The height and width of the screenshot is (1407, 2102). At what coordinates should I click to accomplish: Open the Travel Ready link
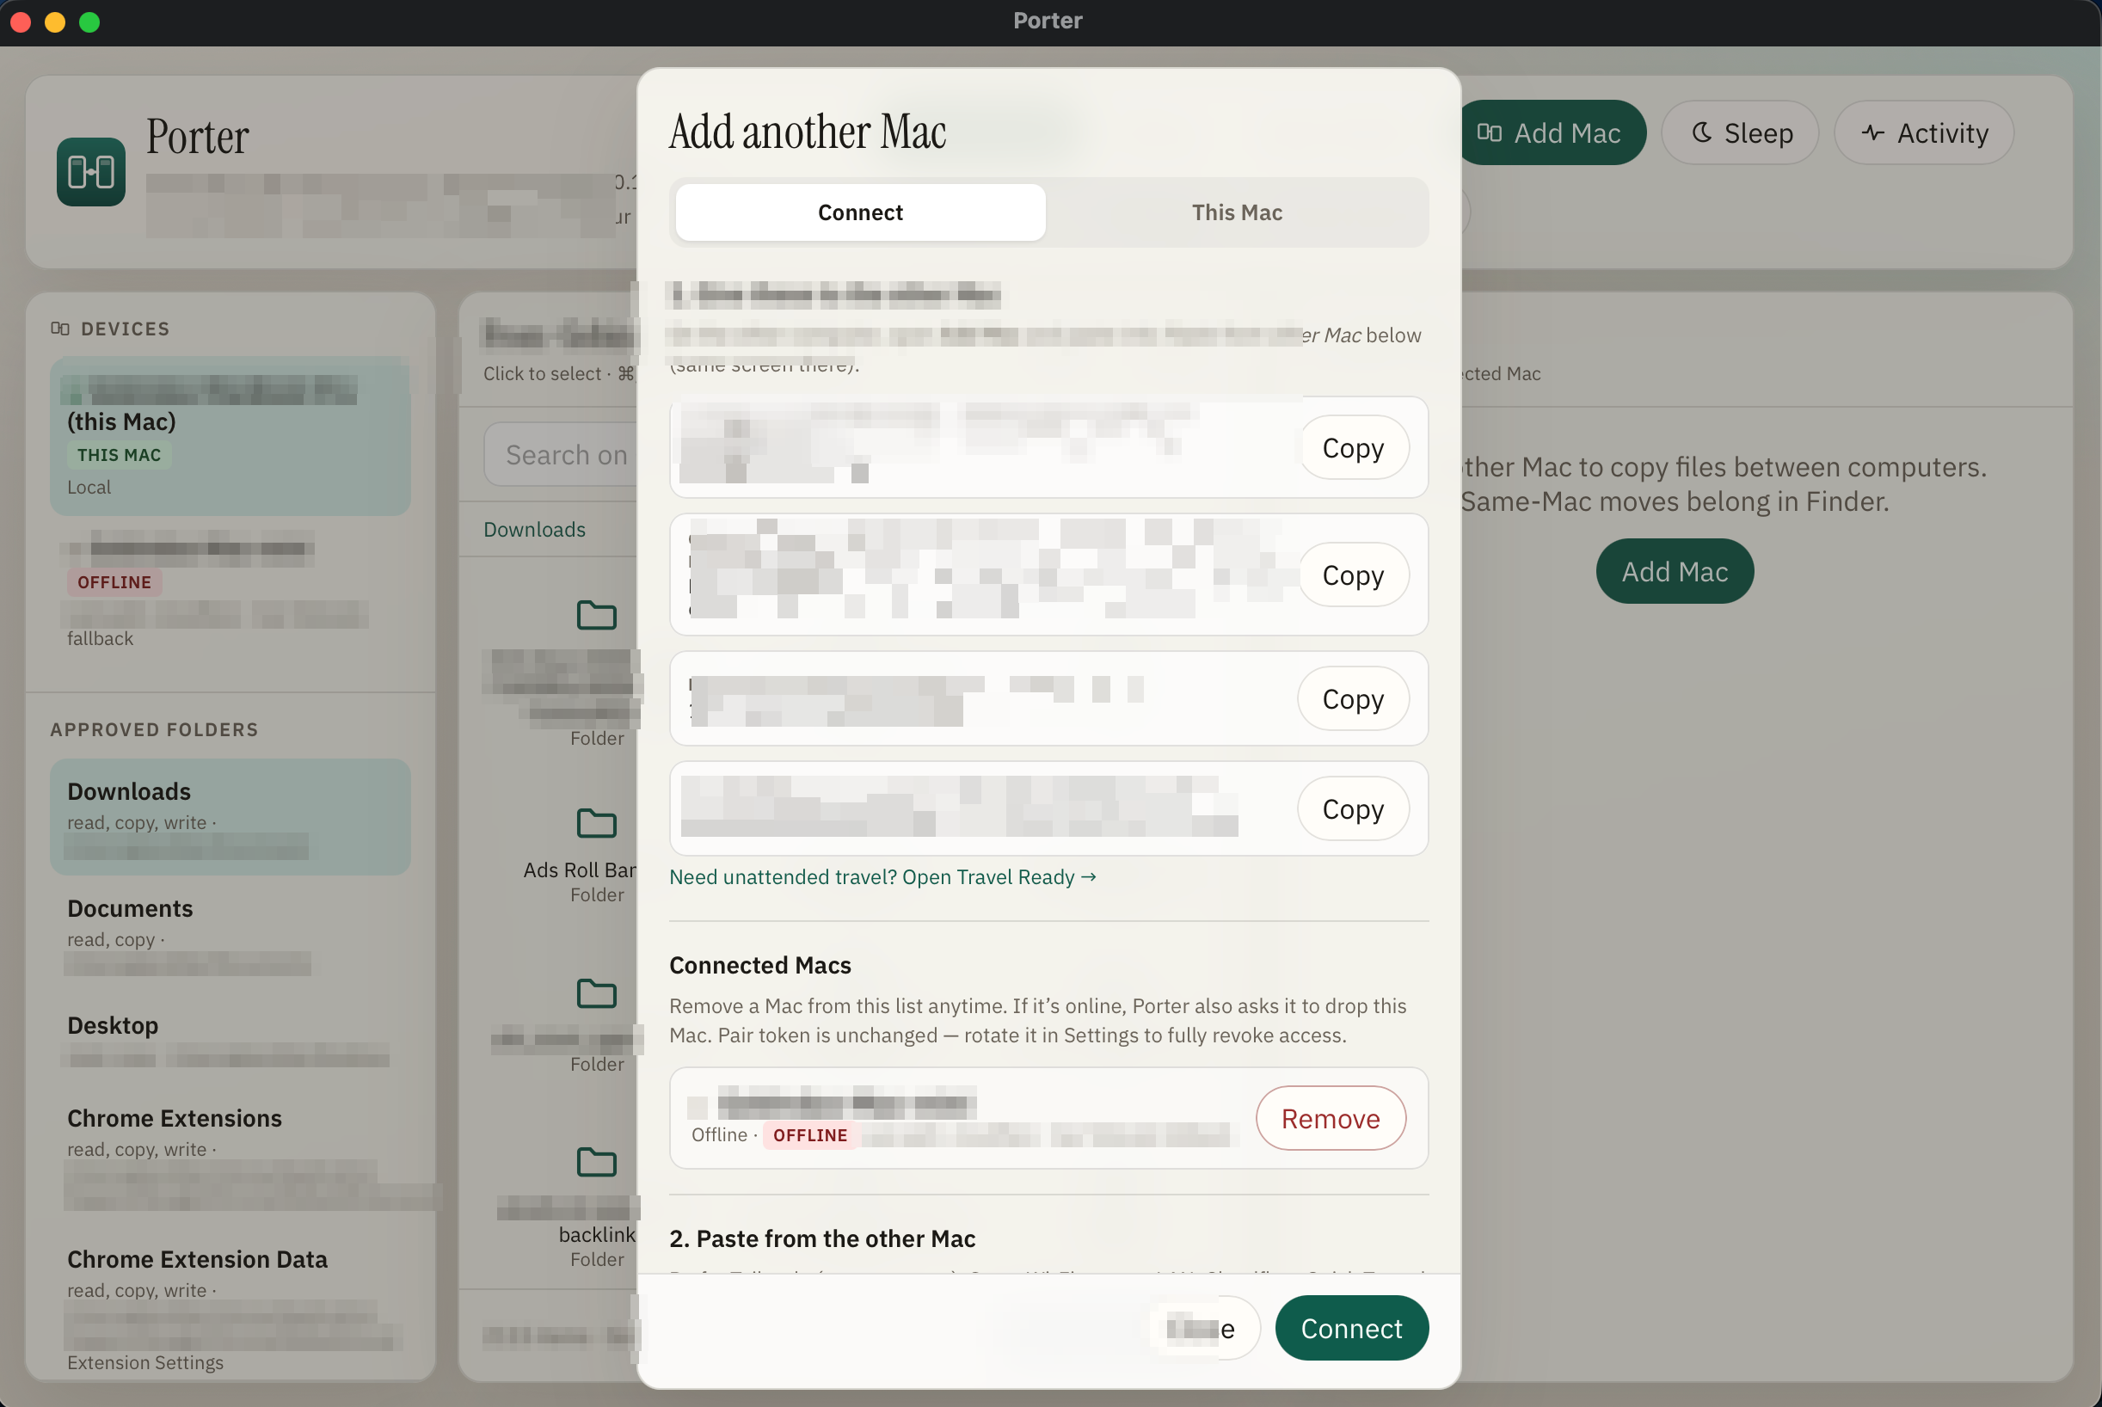(882, 876)
